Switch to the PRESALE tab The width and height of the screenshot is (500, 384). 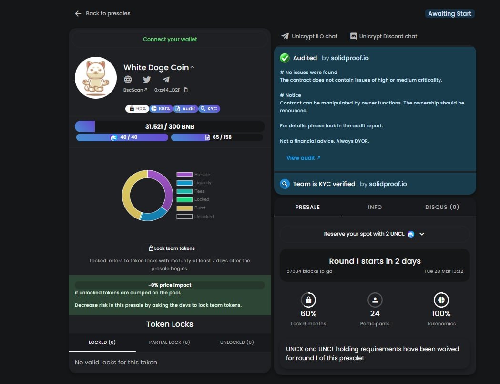[307, 207]
